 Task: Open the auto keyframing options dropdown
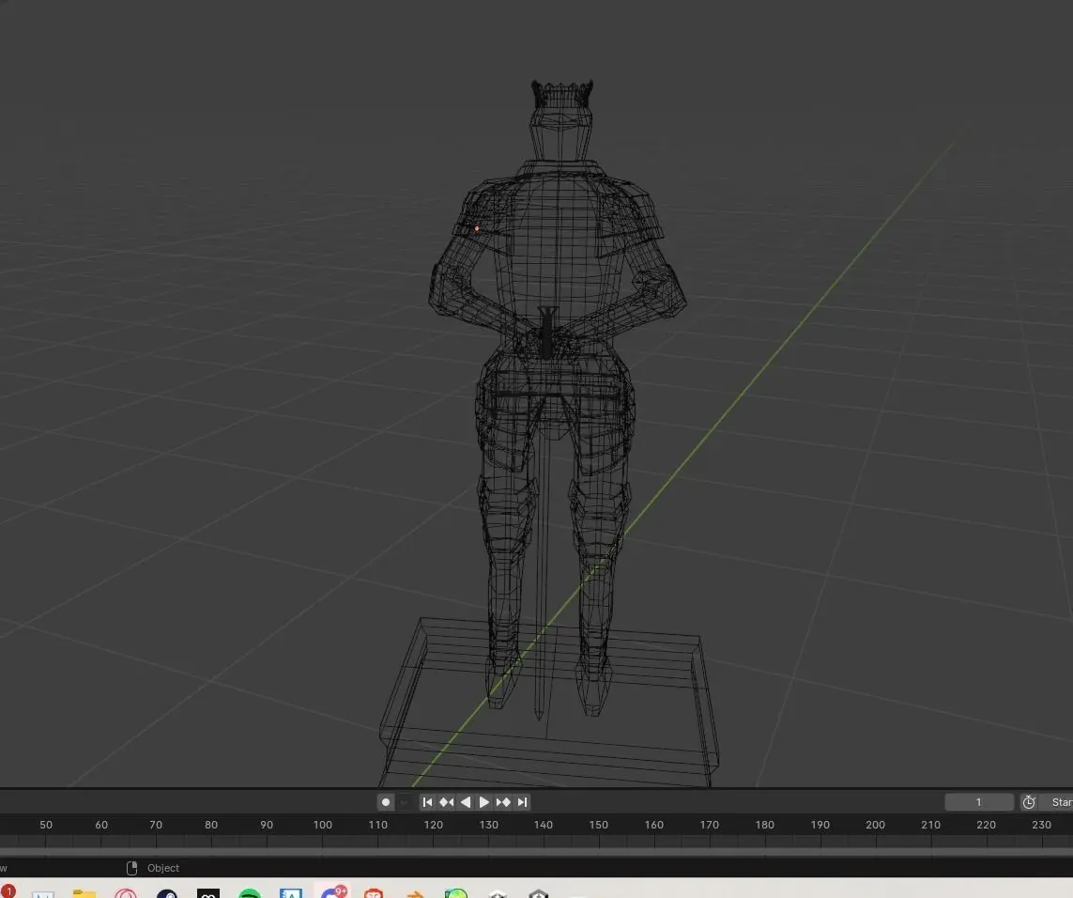tap(405, 802)
